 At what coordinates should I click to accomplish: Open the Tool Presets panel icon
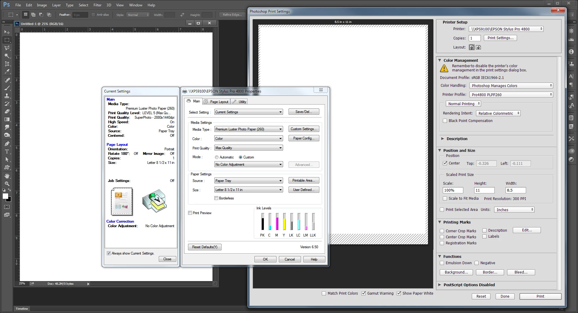571,139
